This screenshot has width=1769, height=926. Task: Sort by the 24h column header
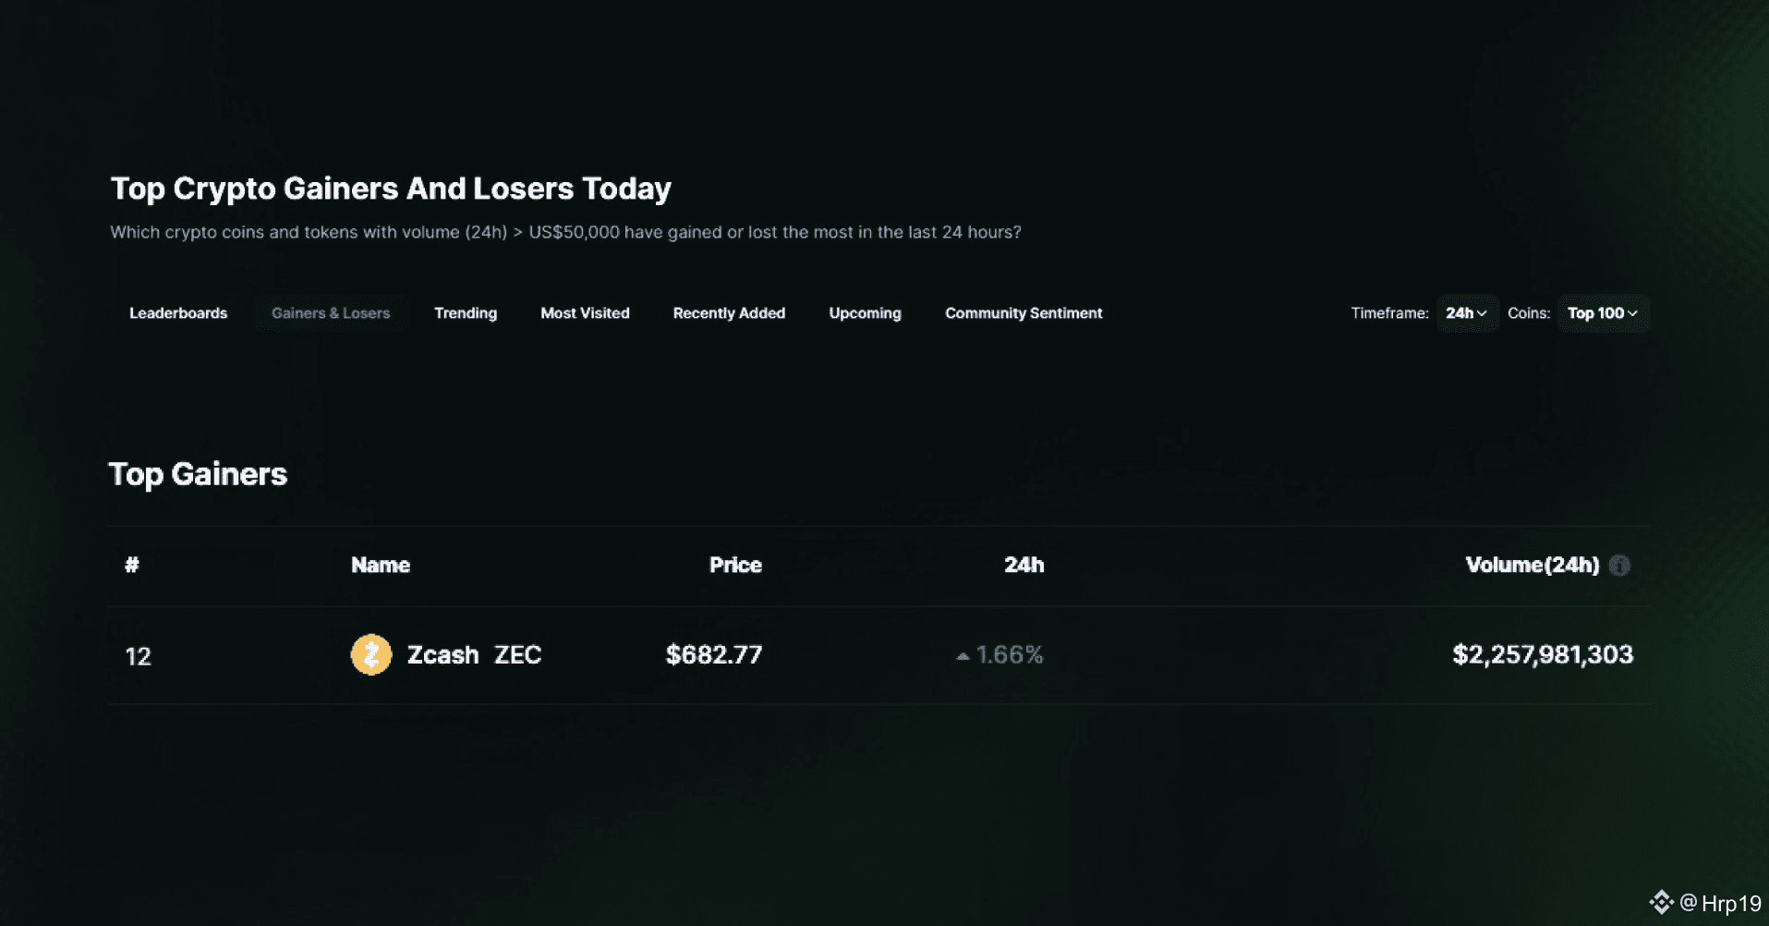[1024, 565]
